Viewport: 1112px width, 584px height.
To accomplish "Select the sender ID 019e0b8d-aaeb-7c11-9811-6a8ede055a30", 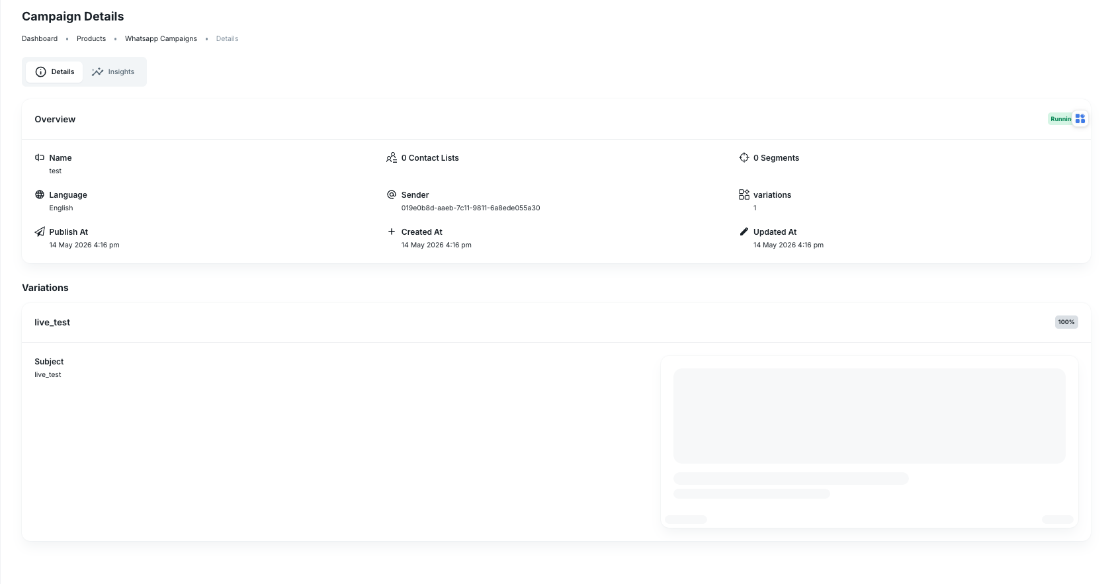I will (x=470, y=208).
